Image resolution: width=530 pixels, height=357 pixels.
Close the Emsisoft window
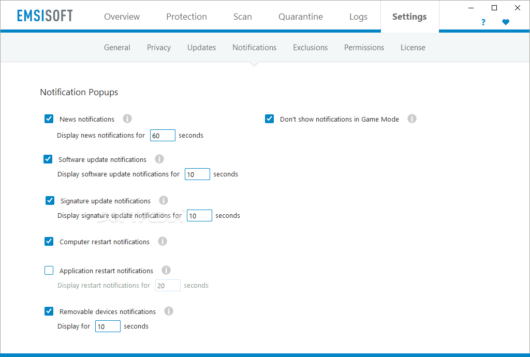click(518, 8)
